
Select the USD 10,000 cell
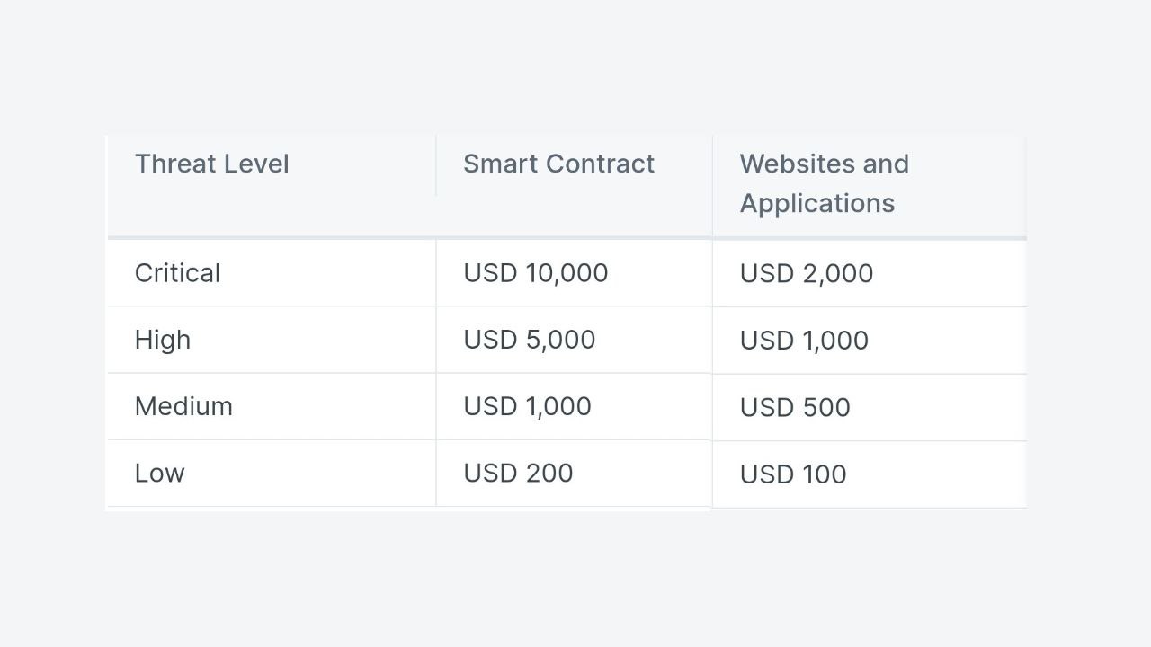[574, 273]
